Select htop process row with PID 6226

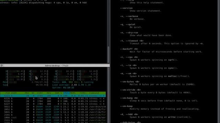tap(53, 98)
